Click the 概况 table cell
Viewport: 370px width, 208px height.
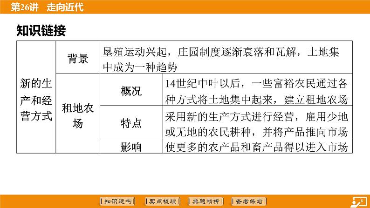131,89
